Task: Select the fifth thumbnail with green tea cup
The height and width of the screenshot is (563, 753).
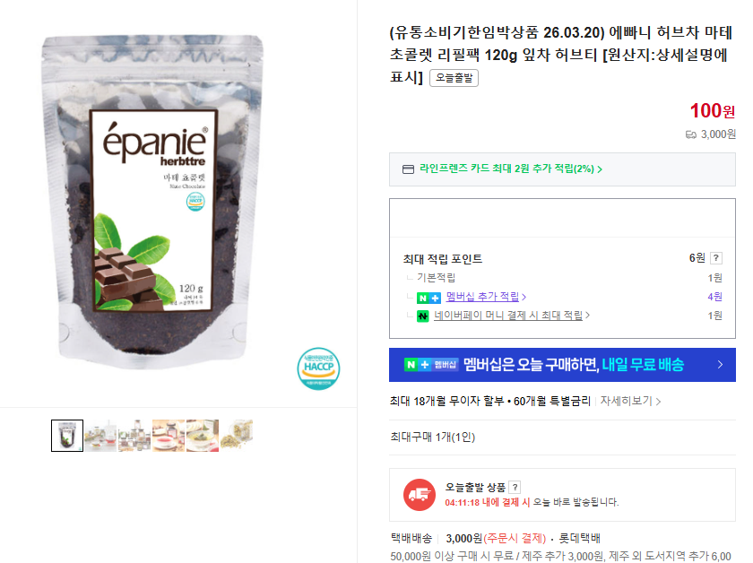Action: pyautogui.click(x=203, y=436)
